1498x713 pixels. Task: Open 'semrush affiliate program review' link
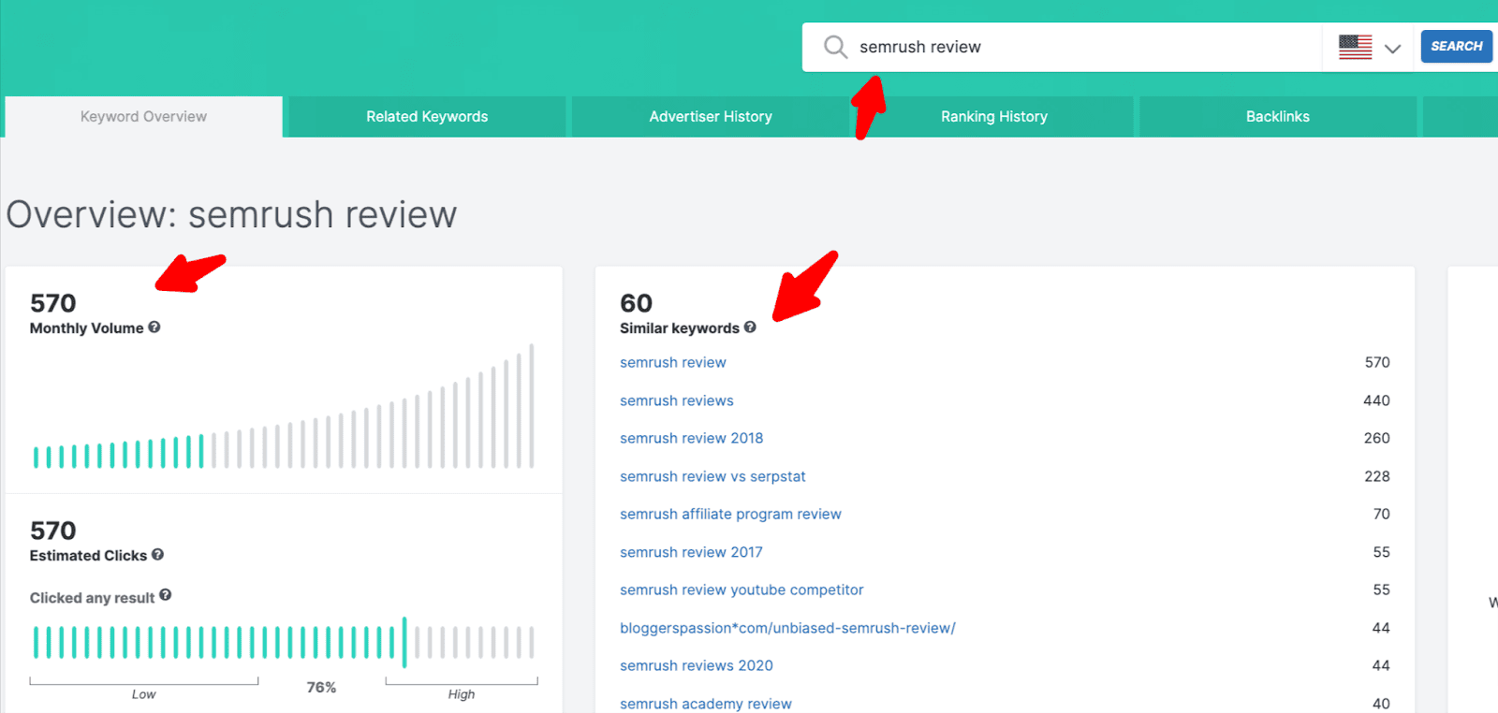click(x=730, y=514)
